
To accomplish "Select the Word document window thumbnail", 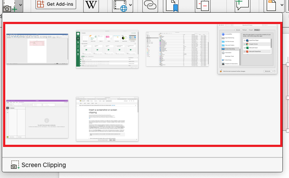I will (x=37, y=49).
